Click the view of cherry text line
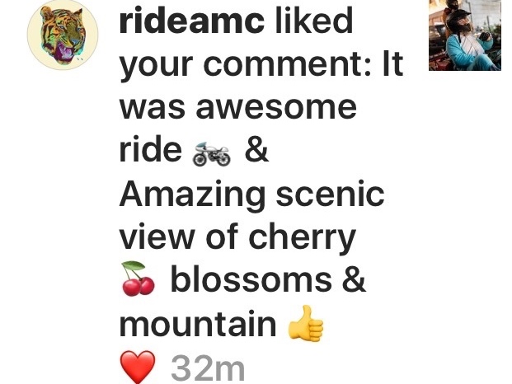Image resolution: width=512 pixels, height=384 pixels. pyautogui.click(x=237, y=238)
